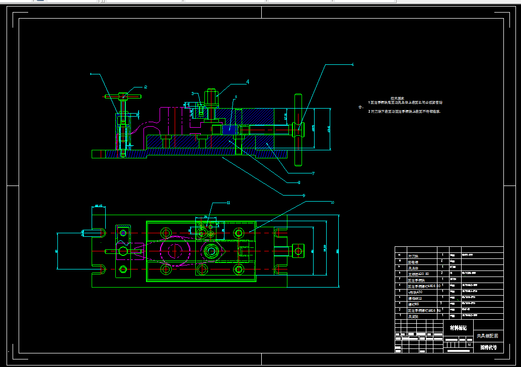Pick balloon label 6 at upper right
521x367 pixels.
point(352,64)
